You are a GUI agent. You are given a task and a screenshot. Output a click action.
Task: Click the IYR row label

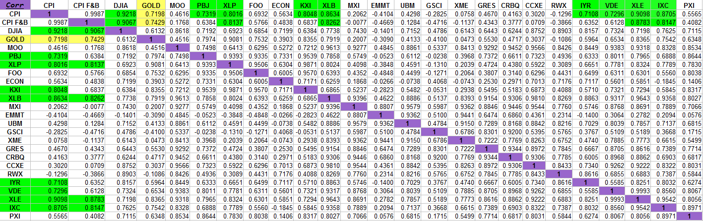tap(15, 183)
